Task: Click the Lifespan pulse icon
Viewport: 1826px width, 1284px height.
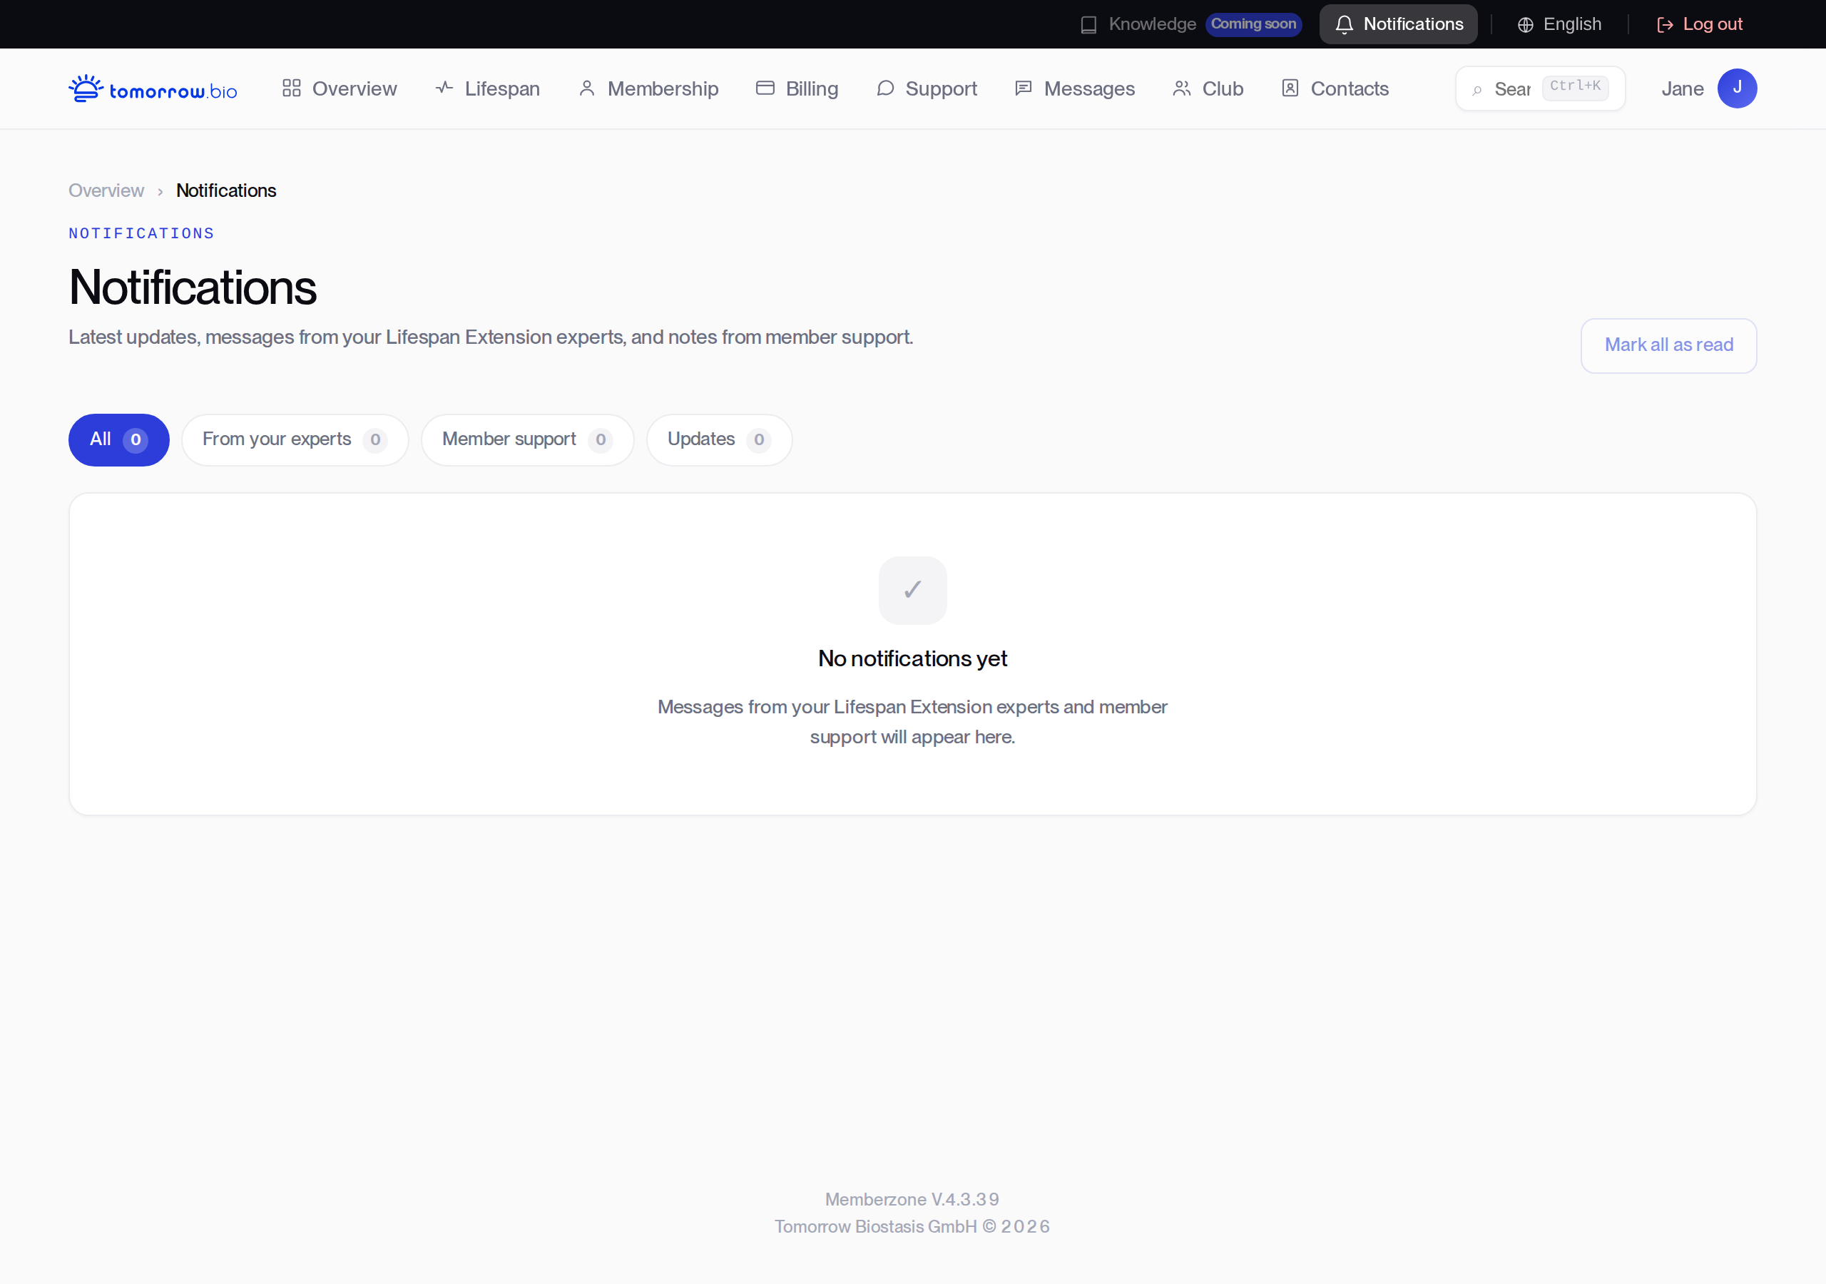Action: [x=444, y=88]
